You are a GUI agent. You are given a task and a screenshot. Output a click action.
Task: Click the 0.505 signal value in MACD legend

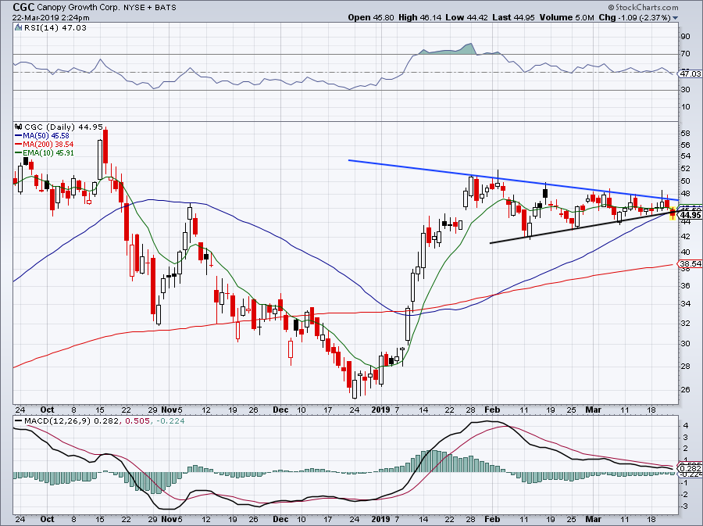click(x=136, y=421)
